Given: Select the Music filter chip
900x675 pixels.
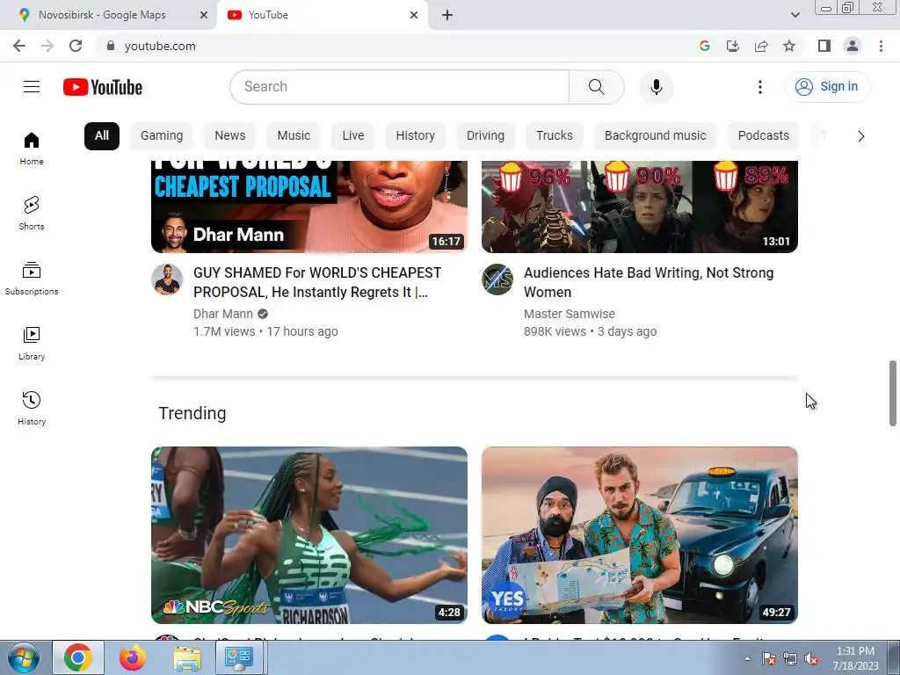Looking at the screenshot, I should click(x=294, y=136).
